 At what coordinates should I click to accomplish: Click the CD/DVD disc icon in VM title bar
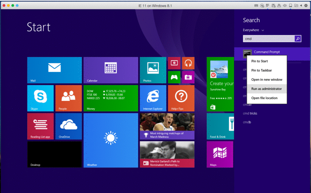point(262,5)
